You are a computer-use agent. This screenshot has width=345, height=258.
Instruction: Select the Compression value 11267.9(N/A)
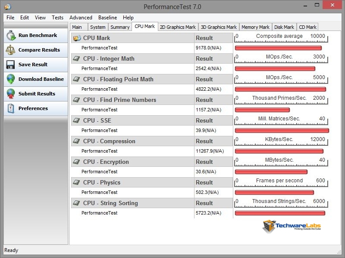[210, 151]
